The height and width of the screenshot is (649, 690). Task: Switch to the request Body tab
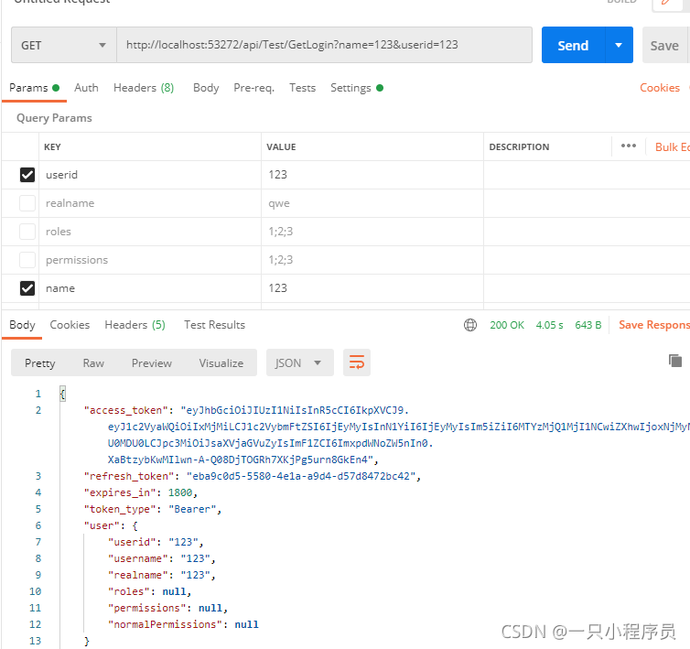click(x=206, y=88)
